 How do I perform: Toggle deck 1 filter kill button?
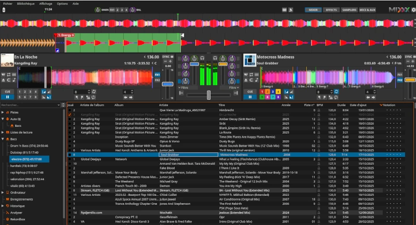point(179,82)
